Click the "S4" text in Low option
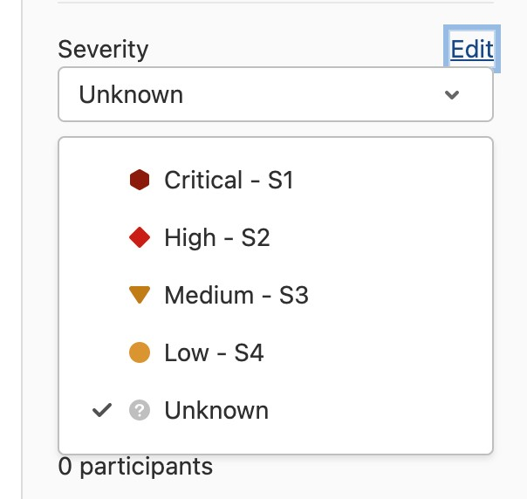Viewport: 527px width, 499px height. point(249,353)
